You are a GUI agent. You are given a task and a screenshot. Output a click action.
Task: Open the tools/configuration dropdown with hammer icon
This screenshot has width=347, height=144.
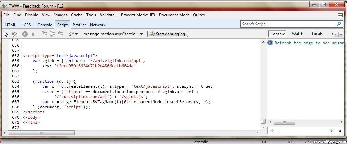(x=73, y=34)
